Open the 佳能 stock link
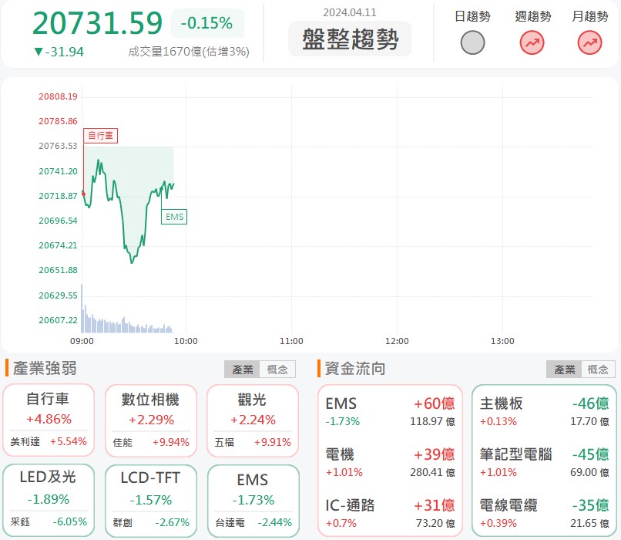The image size is (621, 540). (122, 444)
